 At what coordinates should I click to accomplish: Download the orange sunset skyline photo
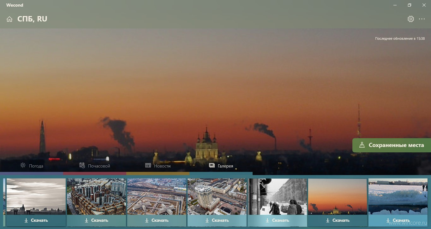tap(338, 220)
